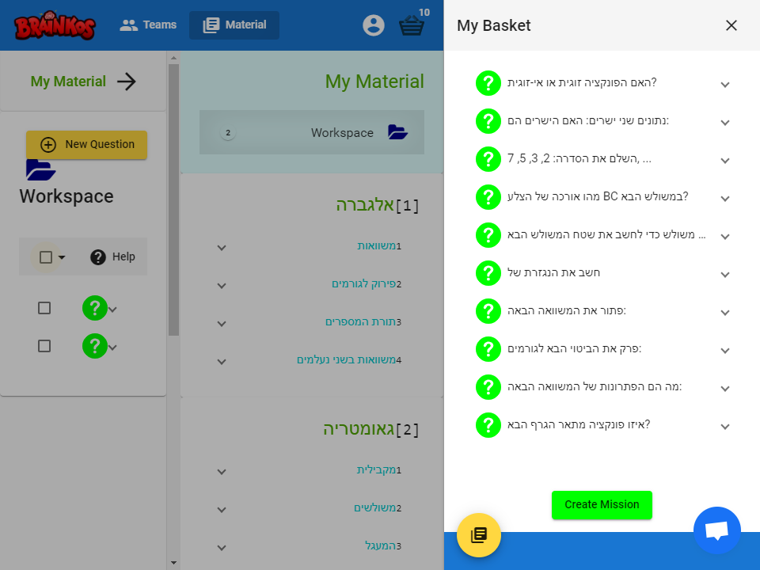Open Help in the sidebar toolbar
760x570 pixels.
[x=112, y=256]
